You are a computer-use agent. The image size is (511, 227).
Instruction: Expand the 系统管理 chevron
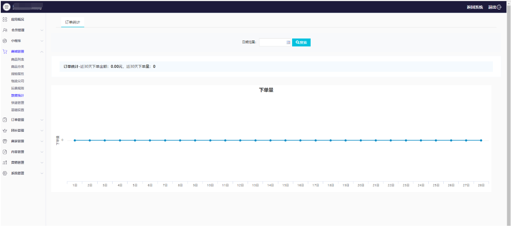[x=42, y=173]
